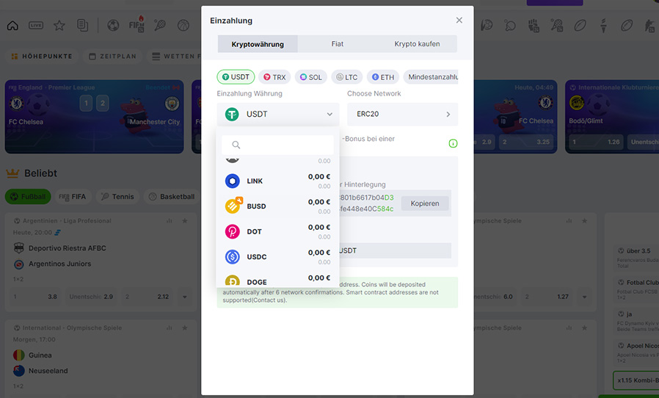This screenshot has height=398, width=659.
Task: Choose the SOL quick-select chip
Action: [311, 77]
